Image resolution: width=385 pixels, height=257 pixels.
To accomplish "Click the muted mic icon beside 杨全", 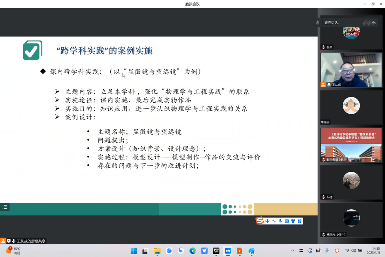I will click(323, 47).
